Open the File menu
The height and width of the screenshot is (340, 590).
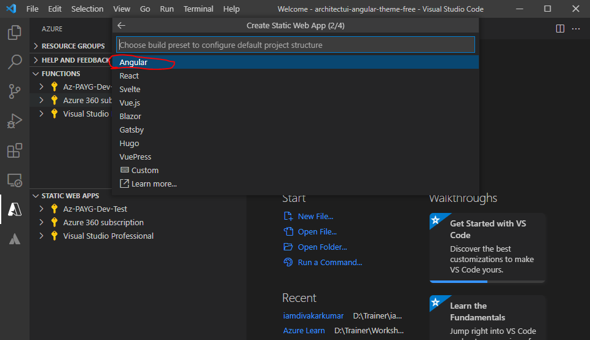(x=33, y=9)
